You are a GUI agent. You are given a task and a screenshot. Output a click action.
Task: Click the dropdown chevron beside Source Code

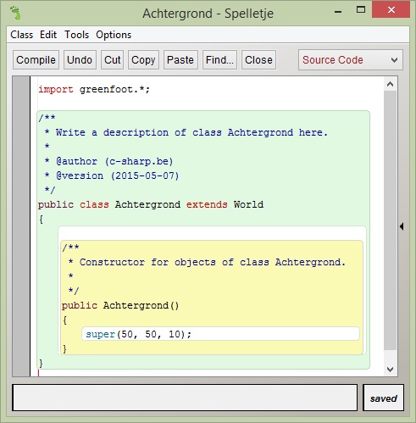(394, 60)
